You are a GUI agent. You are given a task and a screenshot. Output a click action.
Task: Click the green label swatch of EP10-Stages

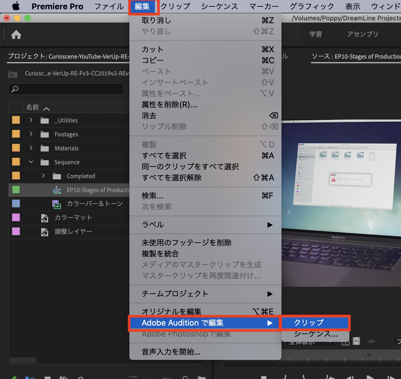pyautogui.click(x=16, y=190)
